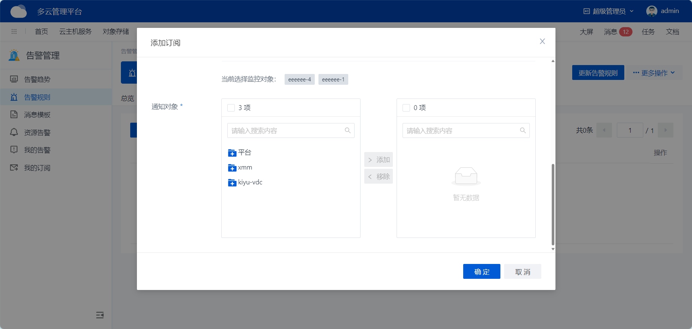The height and width of the screenshot is (329, 692).
Task: Click the cloud platform logo
Action: pyautogui.click(x=19, y=12)
